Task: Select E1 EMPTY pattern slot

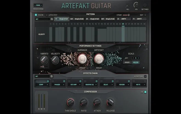Action: pyautogui.click(x=124, y=19)
